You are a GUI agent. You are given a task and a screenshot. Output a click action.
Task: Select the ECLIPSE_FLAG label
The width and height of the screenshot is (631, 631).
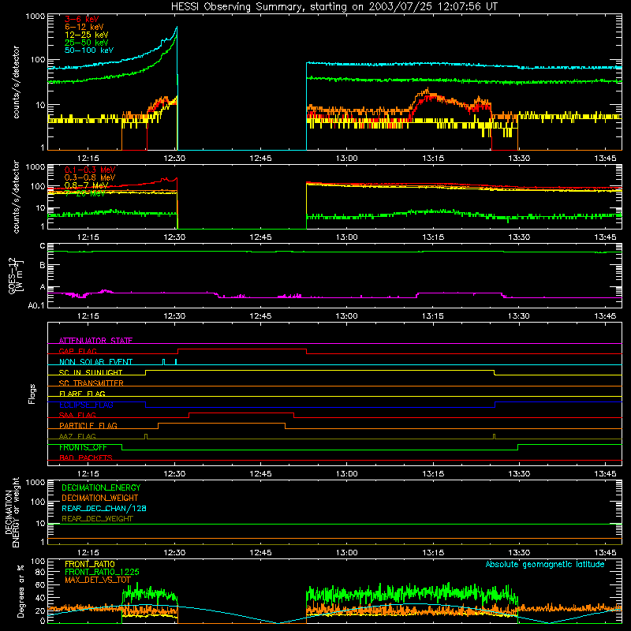(x=86, y=405)
